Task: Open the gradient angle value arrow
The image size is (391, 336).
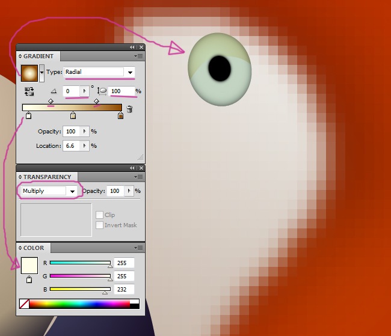Action: [84, 91]
